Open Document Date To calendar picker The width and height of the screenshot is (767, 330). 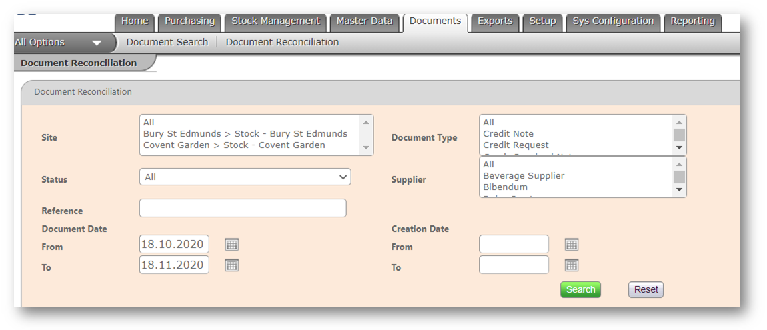click(x=232, y=265)
